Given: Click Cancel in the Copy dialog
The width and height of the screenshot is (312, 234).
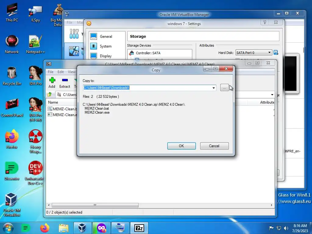Looking at the screenshot, I should point(214,146).
